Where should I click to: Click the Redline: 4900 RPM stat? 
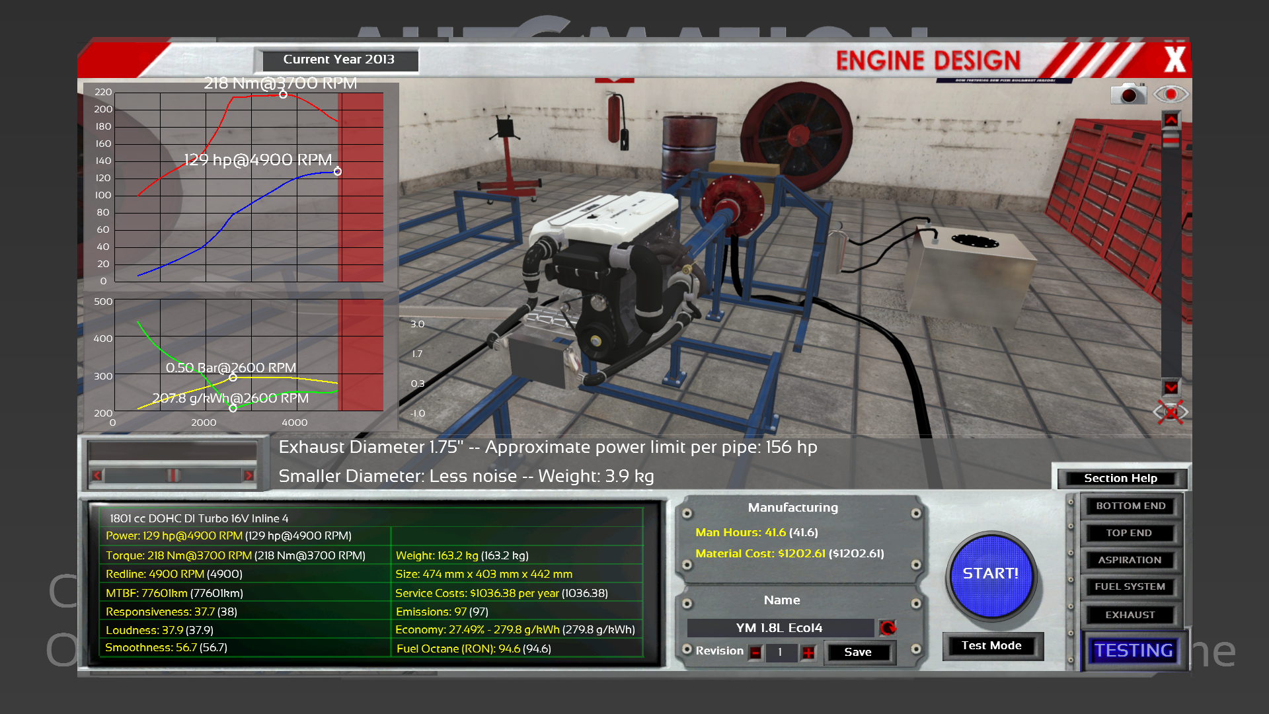click(174, 574)
